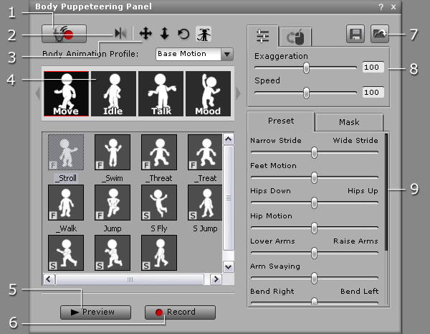Switch to the slider settings tab

(x=262, y=36)
